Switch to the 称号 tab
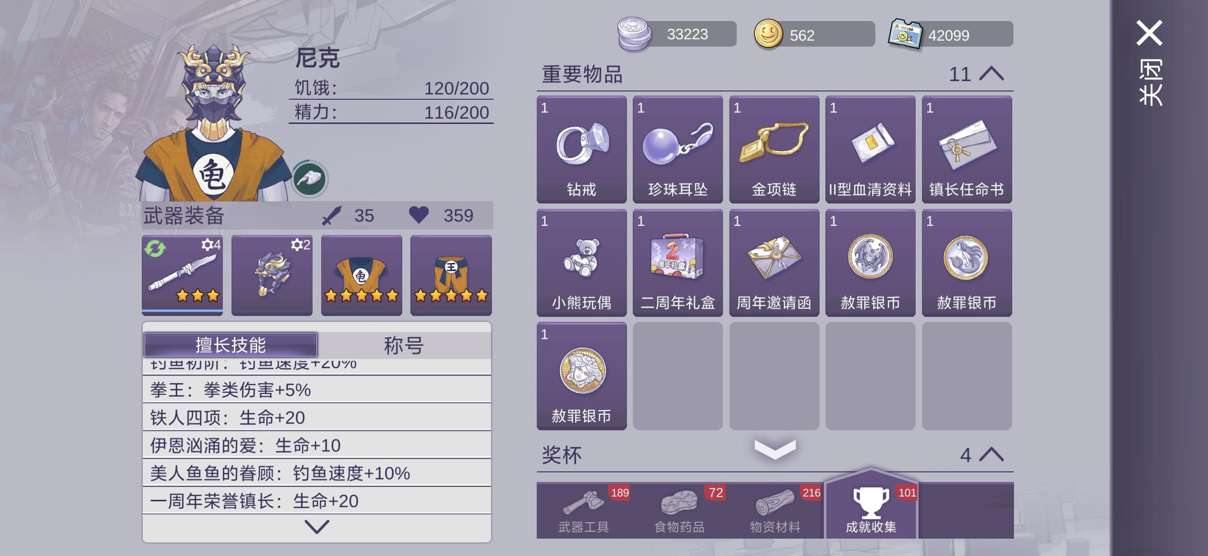1208x556 pixels. click(x=404, y=345)
